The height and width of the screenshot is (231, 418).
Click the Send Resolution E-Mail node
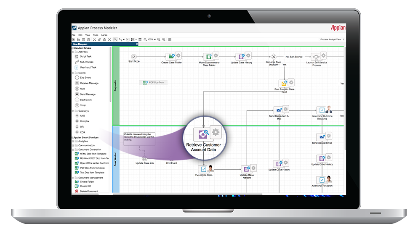coord(277,110)
